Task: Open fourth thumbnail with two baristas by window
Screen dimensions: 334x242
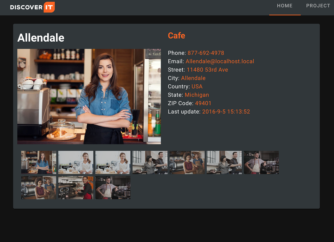Action: click(150, 162)
